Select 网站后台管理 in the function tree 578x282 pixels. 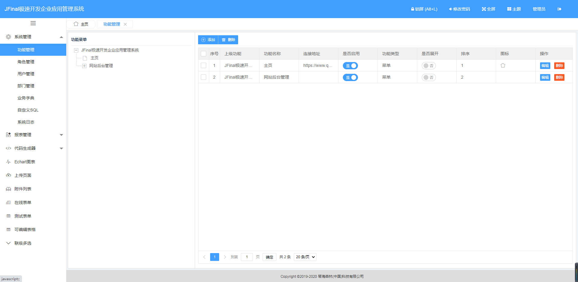(x=101, y=66)
